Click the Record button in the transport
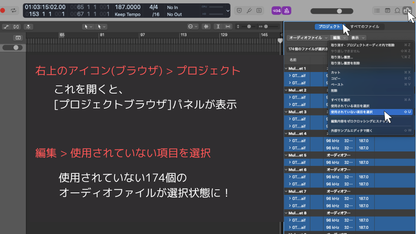Viewport: 416px width, 234px height. point(3,10)
